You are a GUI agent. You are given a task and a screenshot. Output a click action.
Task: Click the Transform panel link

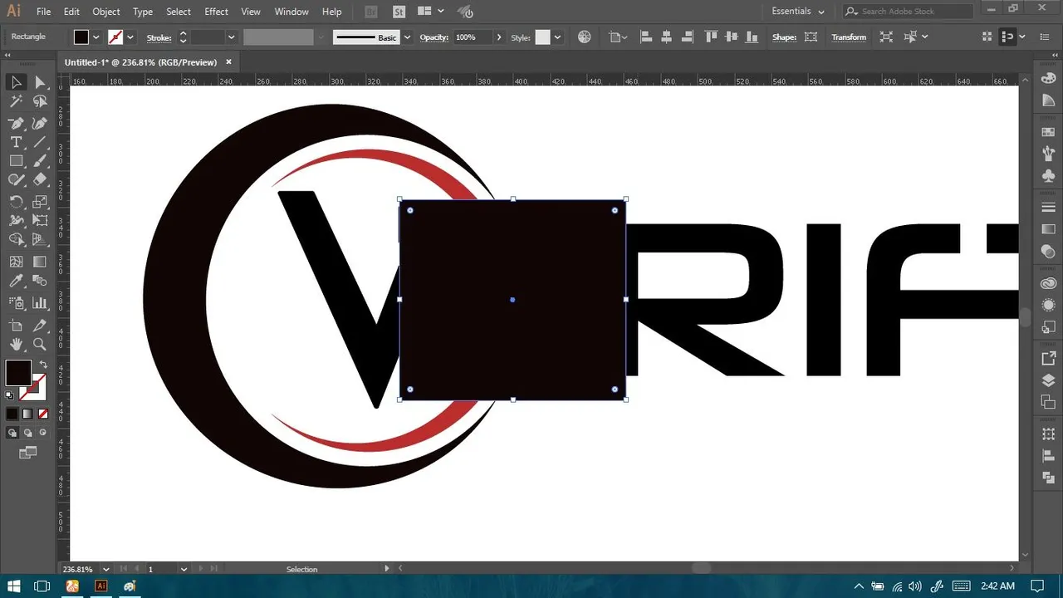click(849, 37)
